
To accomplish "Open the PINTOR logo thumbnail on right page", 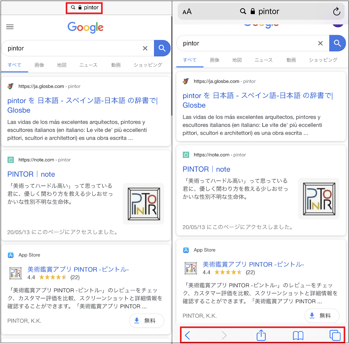I will (x=319, y=199).
